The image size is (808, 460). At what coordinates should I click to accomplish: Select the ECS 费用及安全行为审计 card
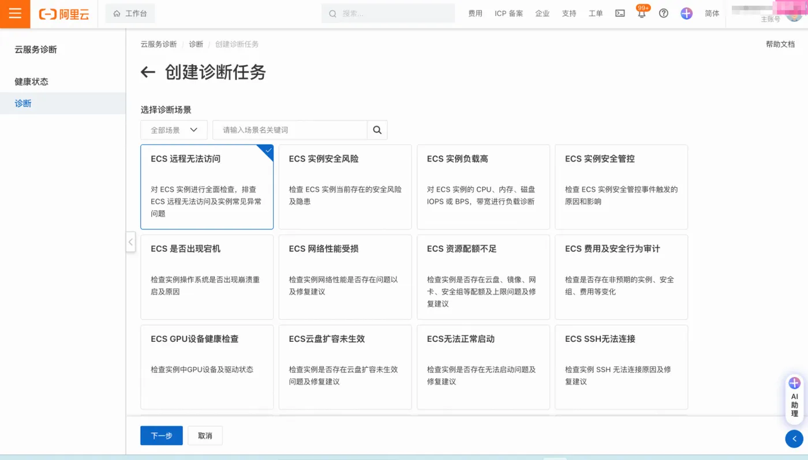pyautogui.click(x=622, y=277)
